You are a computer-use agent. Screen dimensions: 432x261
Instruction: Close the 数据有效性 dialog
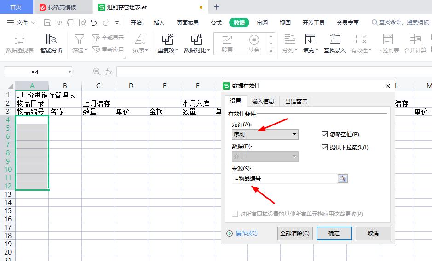coord(388,86)
